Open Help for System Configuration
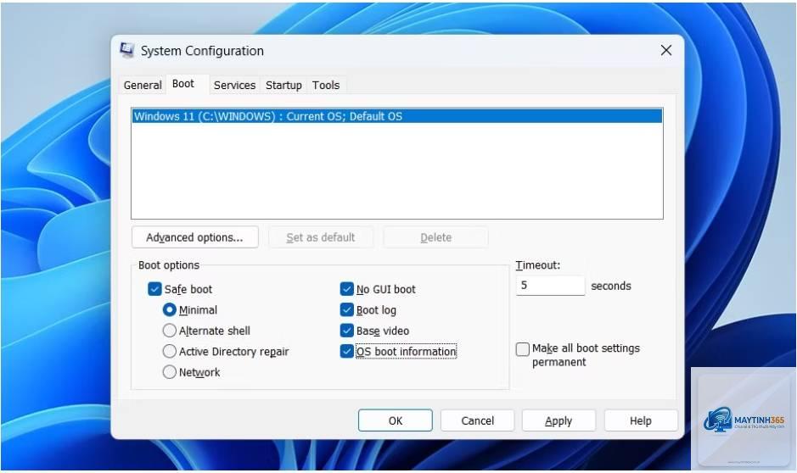The image size is (797, 473). 641,420
